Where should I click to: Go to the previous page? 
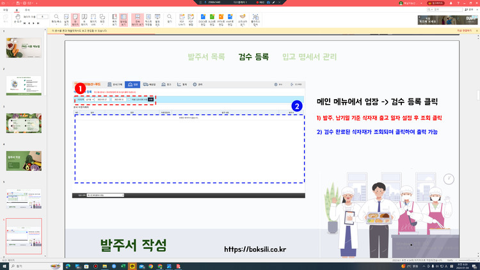pos(29,23)
